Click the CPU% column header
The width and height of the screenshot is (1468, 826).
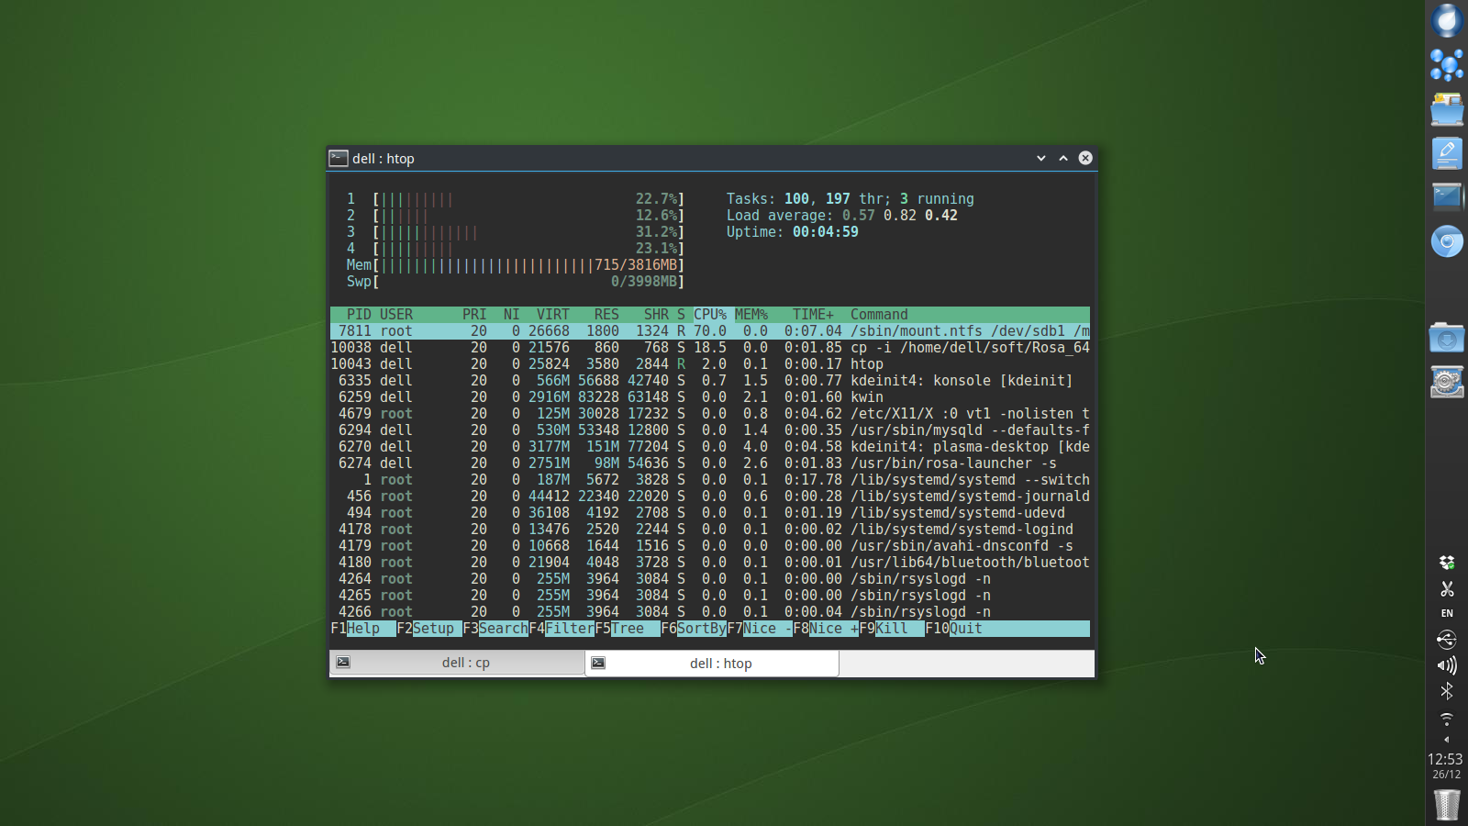coord(710,315)
